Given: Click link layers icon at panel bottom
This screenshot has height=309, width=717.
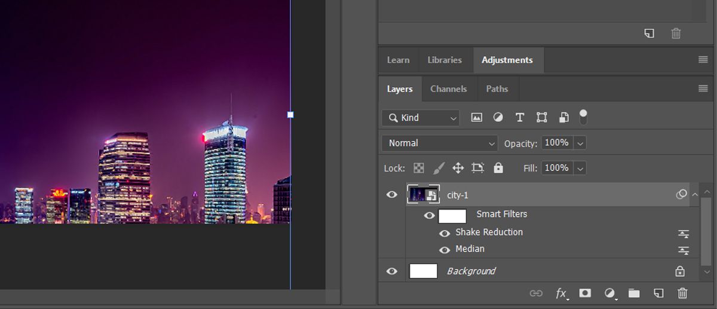Looking at the screenshot, I should coord(536,293).
